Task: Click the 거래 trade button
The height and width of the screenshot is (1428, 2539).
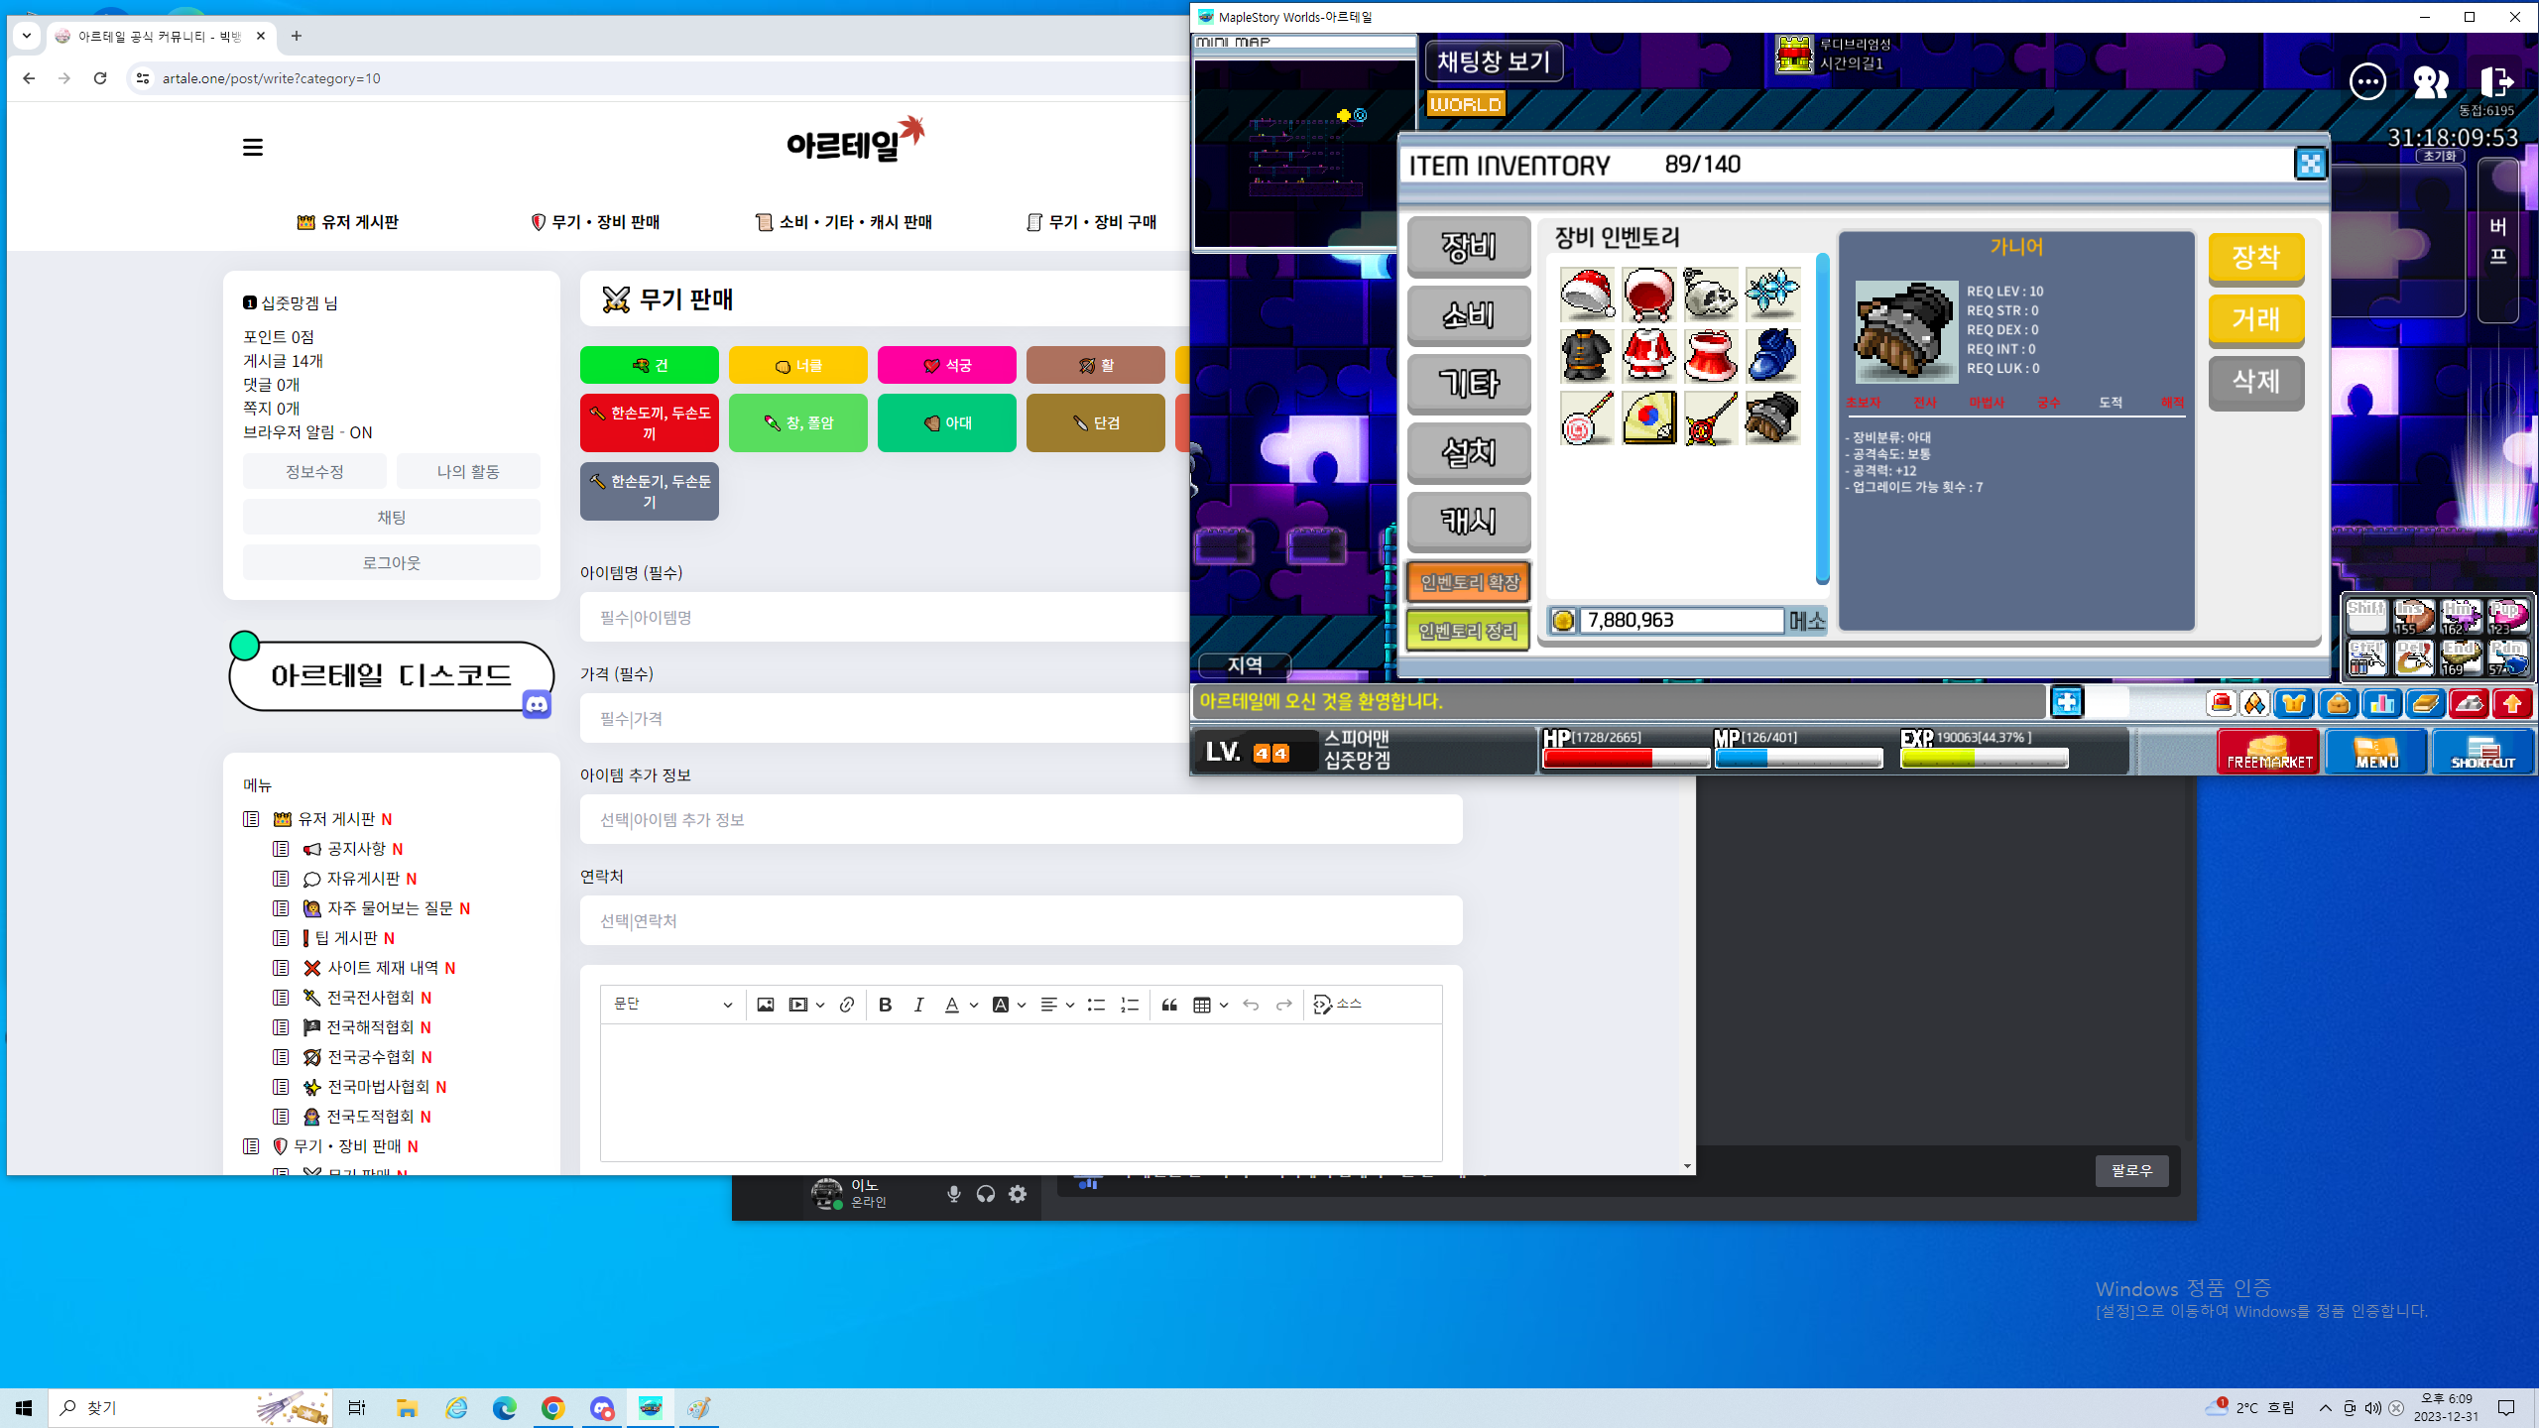Action: pos(2255,319)
